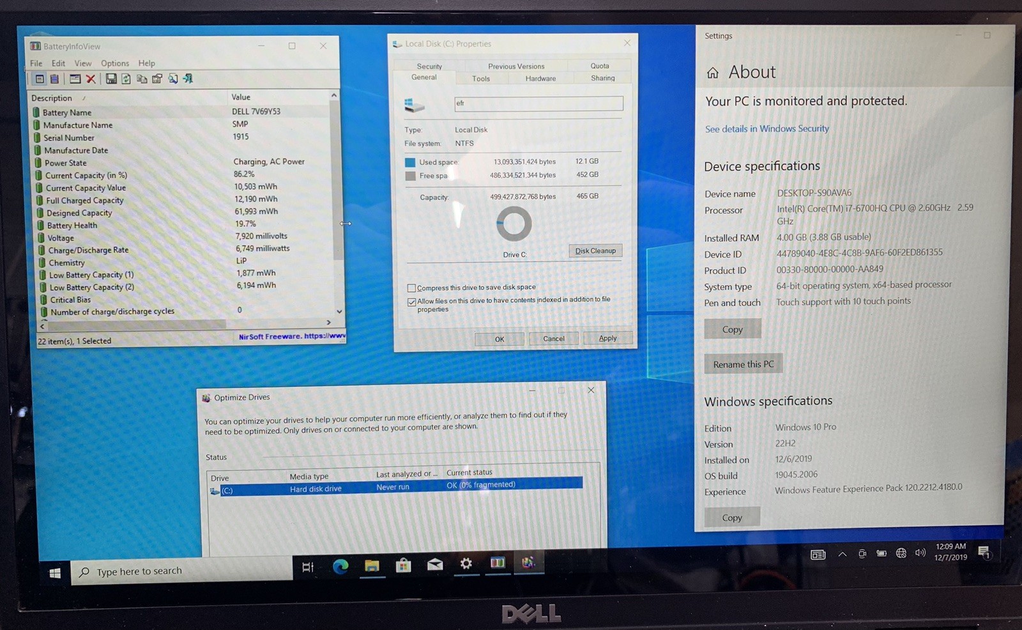
Task: Click the Value column header in BatteryInfoView
Action: click(278, 97)
